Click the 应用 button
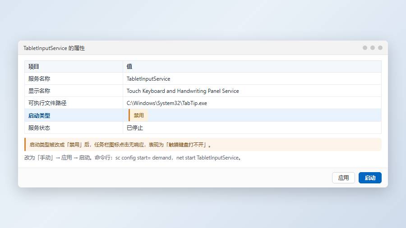Viewport: 406px width, 228px height. [343, 178]
